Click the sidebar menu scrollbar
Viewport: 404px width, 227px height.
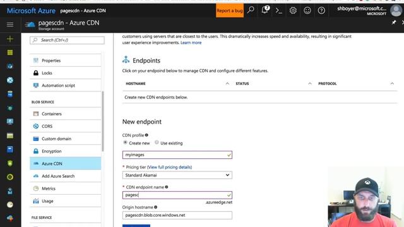pyautogui.click(x=103, y=121)
